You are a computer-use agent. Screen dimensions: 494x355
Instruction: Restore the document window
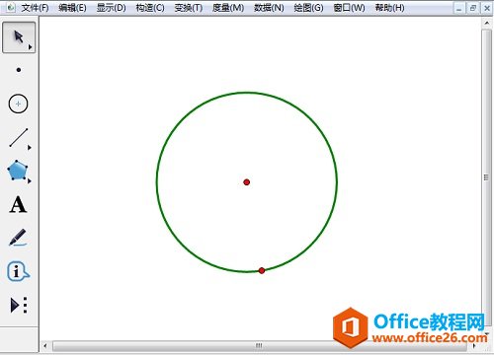(x=473, y=8)
